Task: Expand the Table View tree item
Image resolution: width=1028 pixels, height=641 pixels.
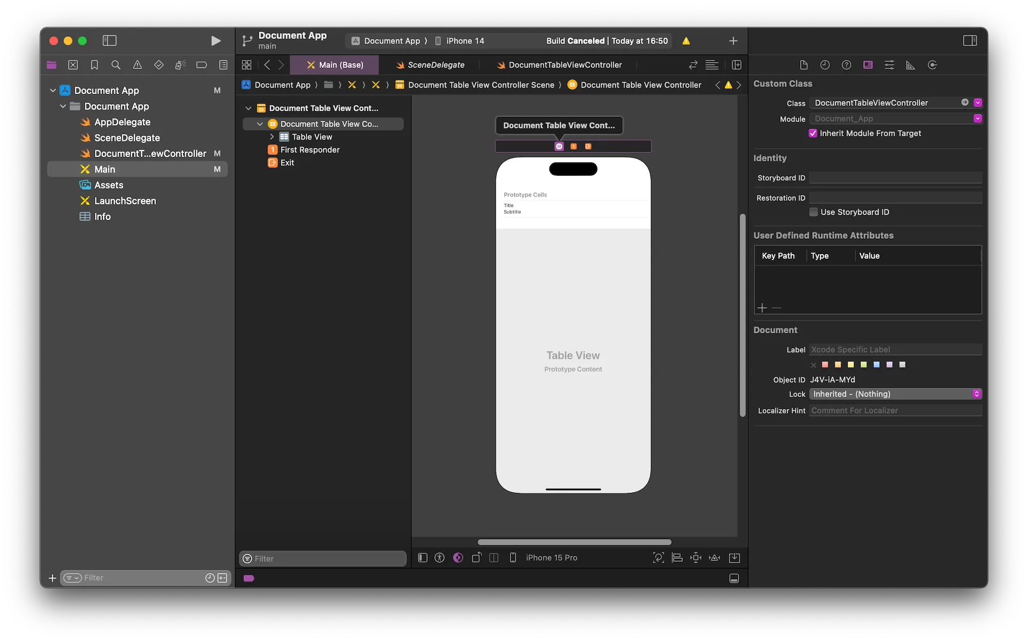Action: tap(272, 137)
